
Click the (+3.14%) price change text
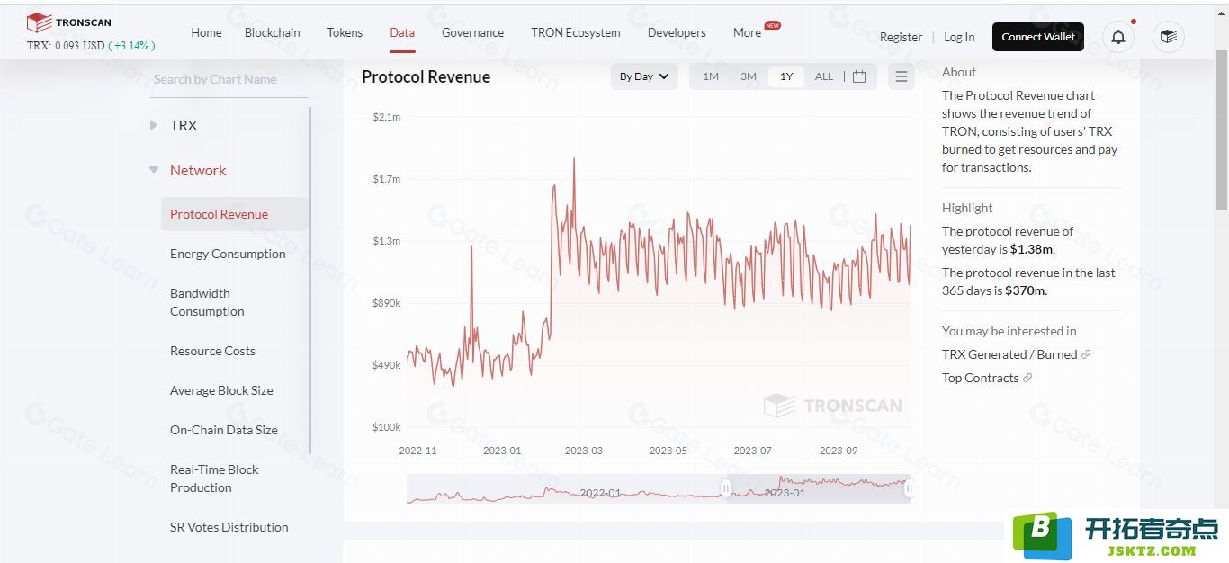coord(132,45)
